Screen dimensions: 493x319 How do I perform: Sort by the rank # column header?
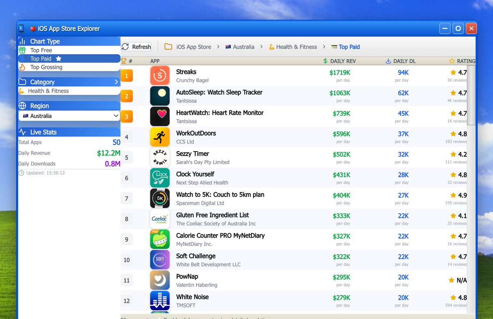[x=127, y=61]
